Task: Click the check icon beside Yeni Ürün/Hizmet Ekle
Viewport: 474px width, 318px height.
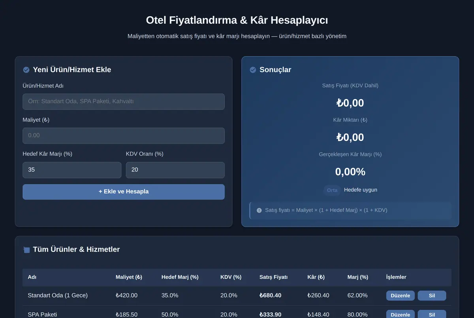Action: 26,70
